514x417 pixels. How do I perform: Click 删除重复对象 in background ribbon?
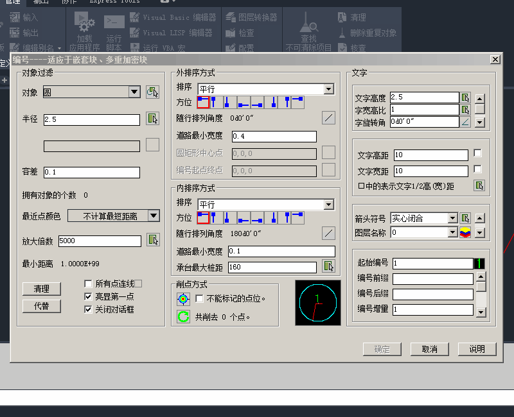pyautogui.click(x=368, y=33)
